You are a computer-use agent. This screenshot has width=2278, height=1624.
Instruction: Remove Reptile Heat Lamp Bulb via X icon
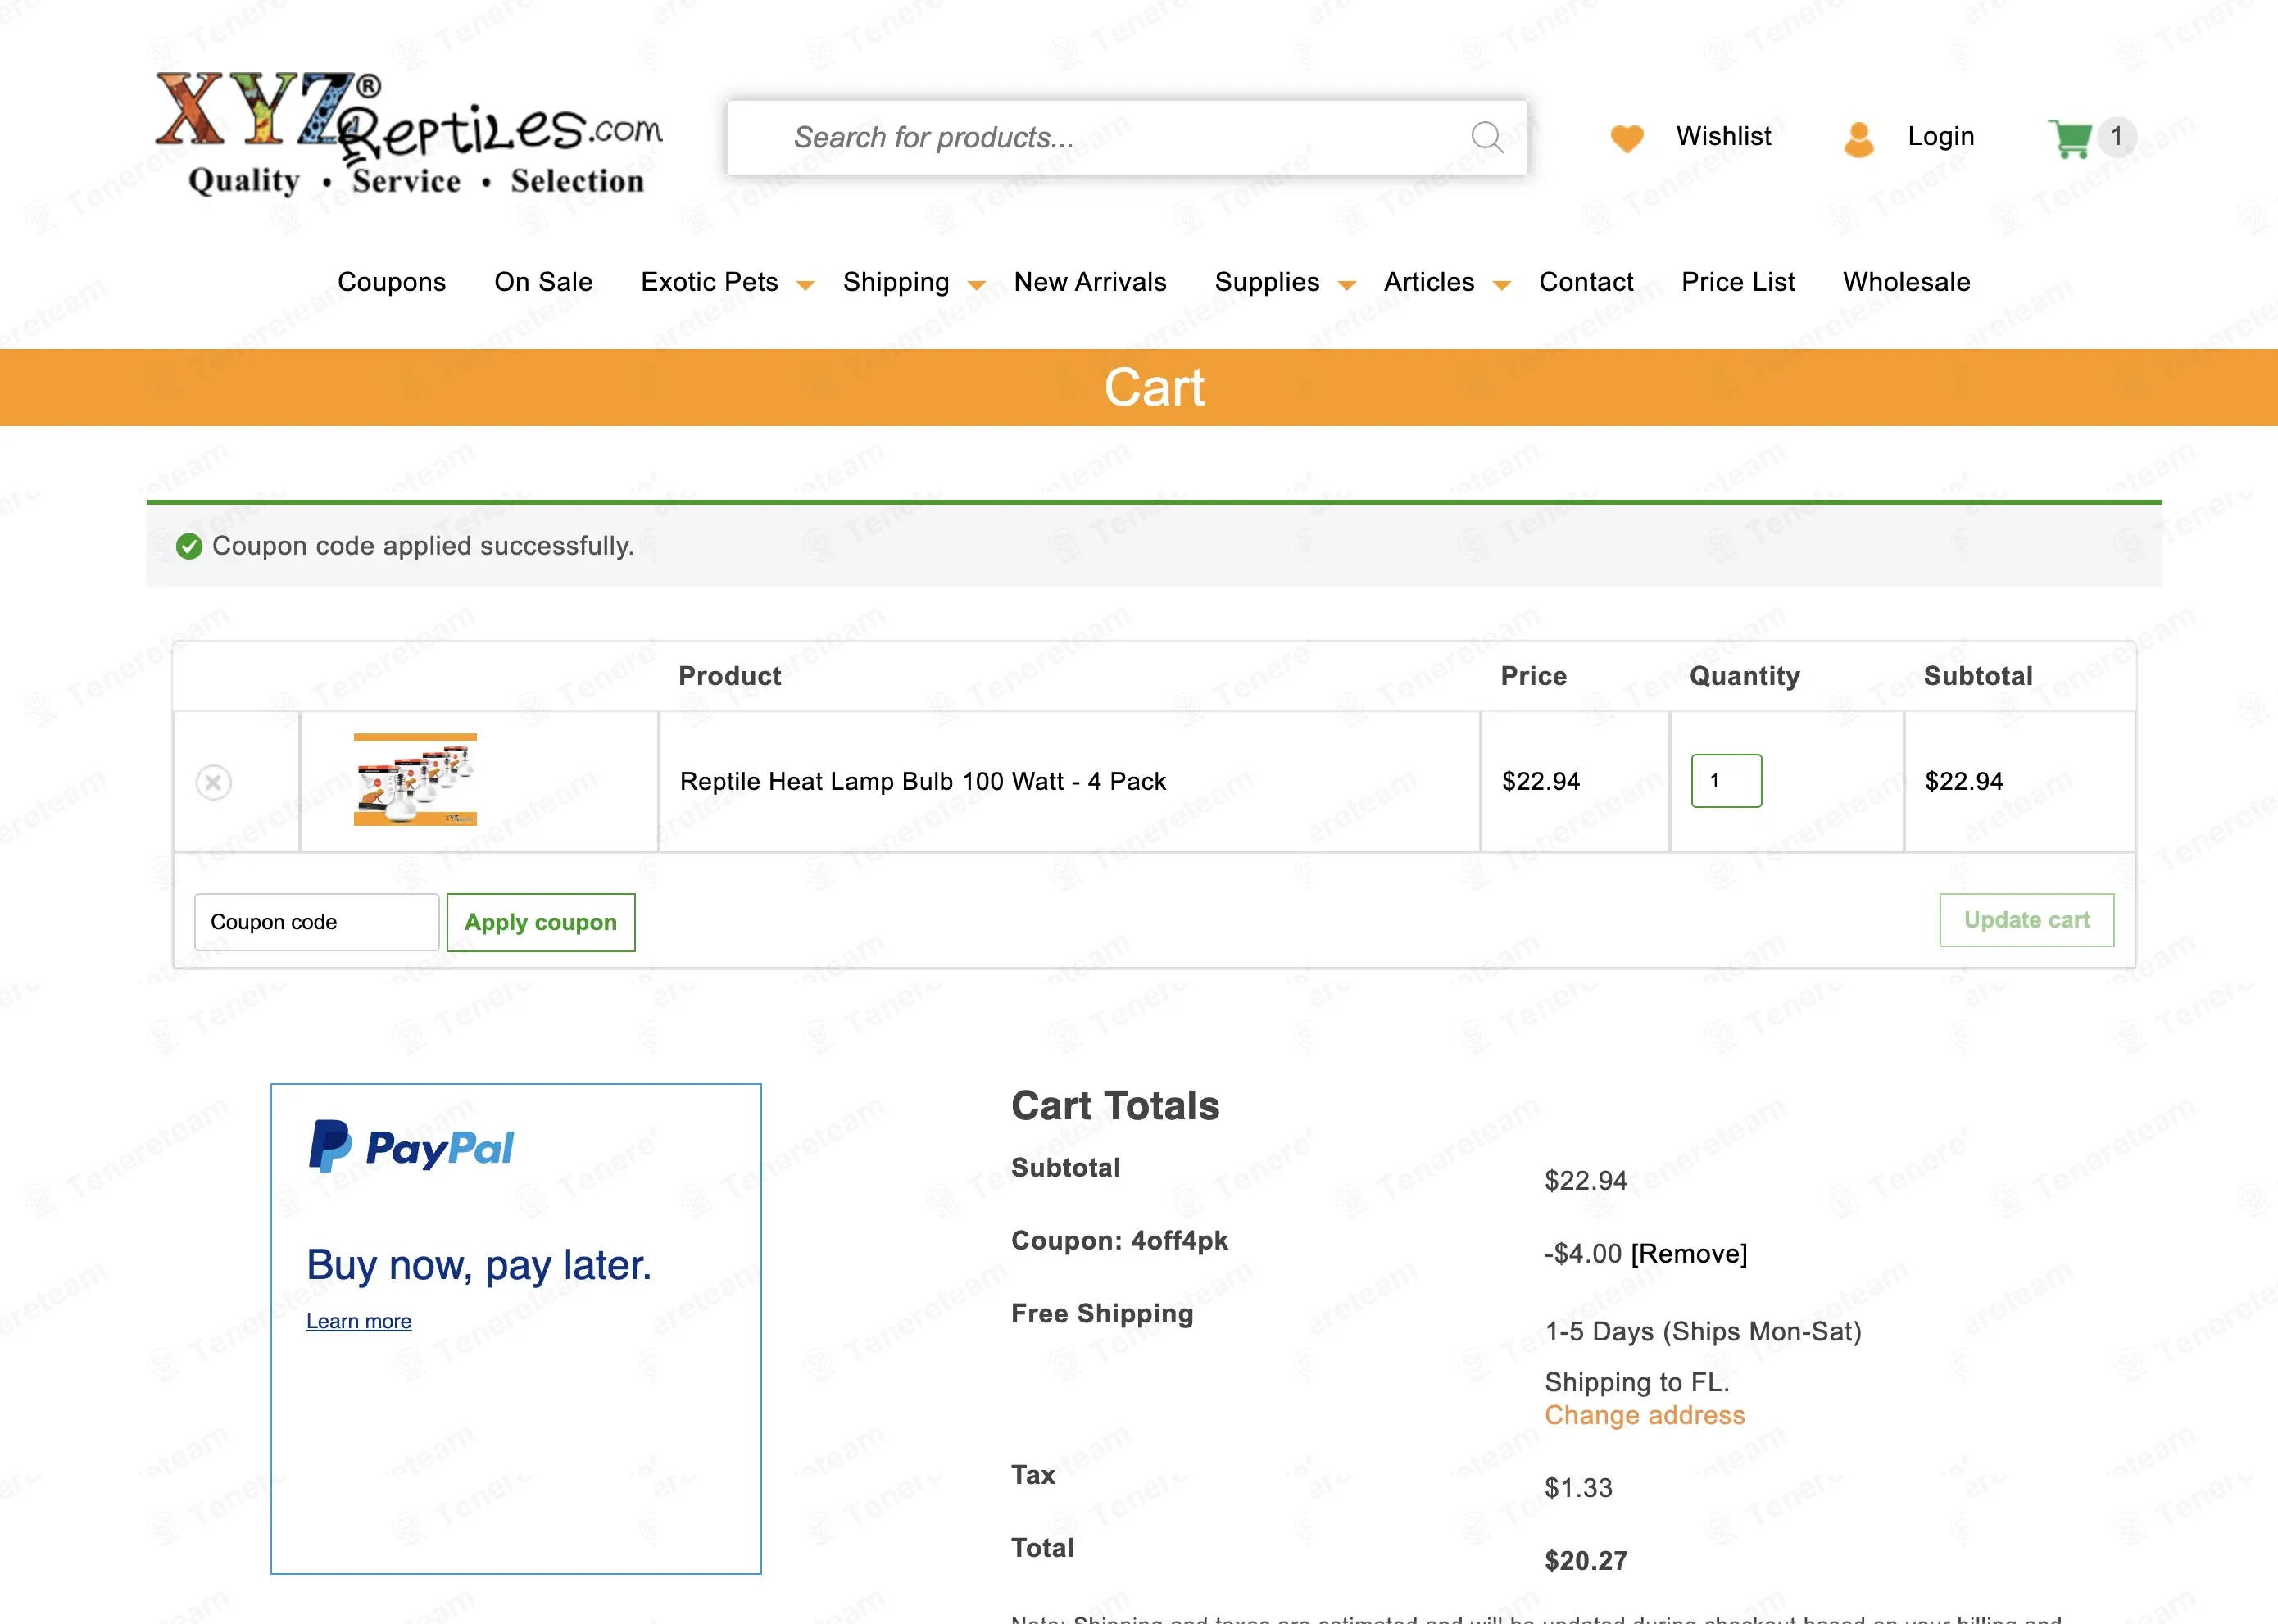[213, 782]
